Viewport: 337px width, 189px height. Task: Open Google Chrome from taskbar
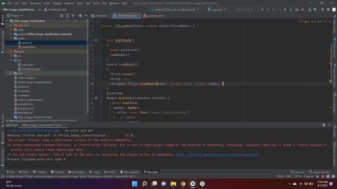pos(183,184)
